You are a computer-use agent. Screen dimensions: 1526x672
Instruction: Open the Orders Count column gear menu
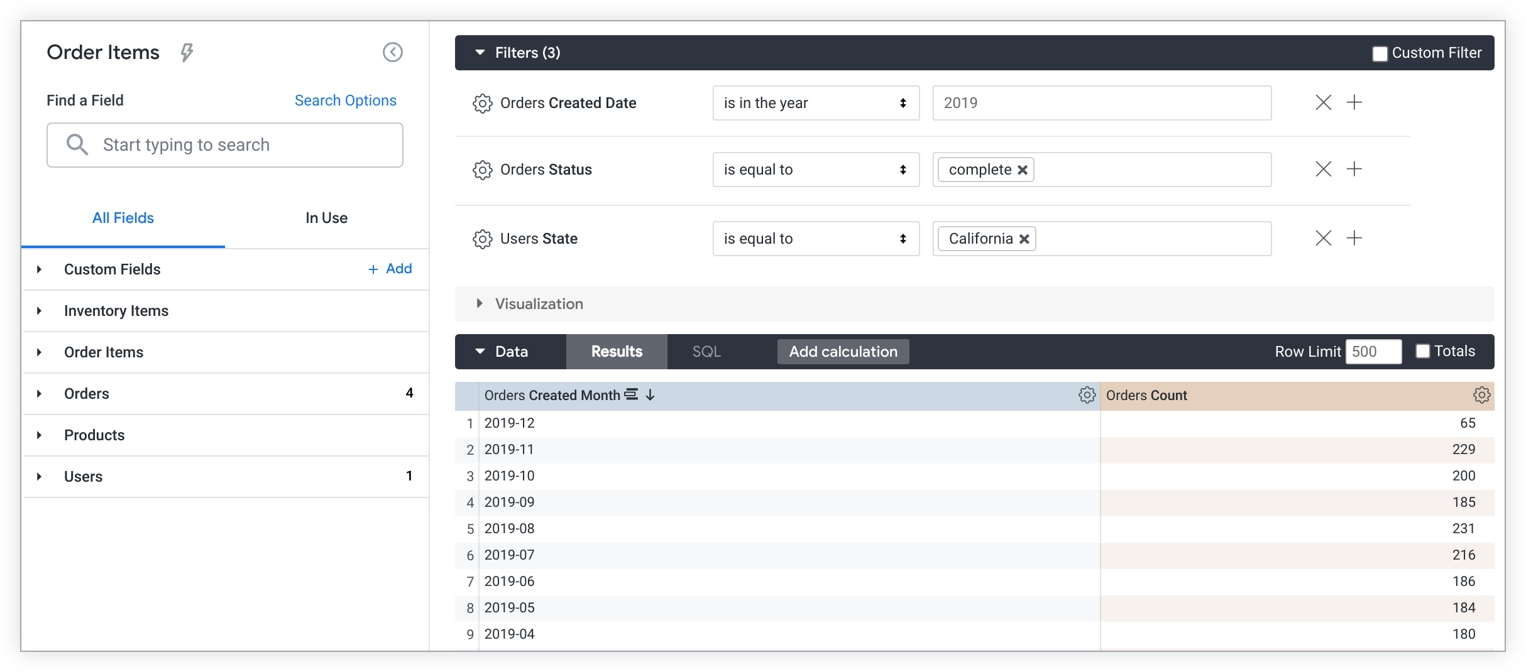[x=1481, y=395]
